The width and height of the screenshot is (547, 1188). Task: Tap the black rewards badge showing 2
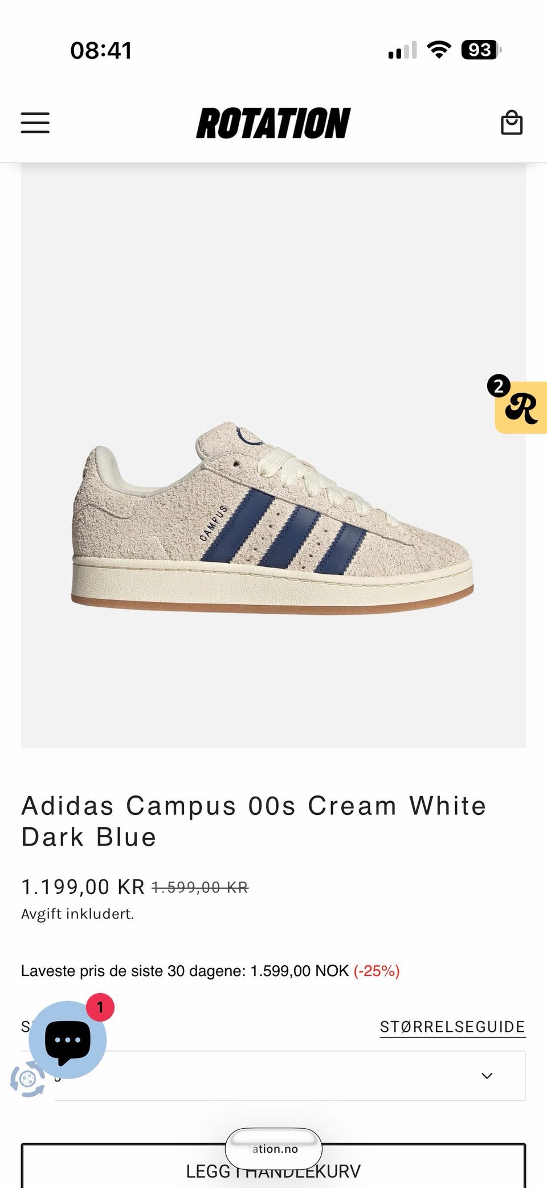(x=499, y=386)
